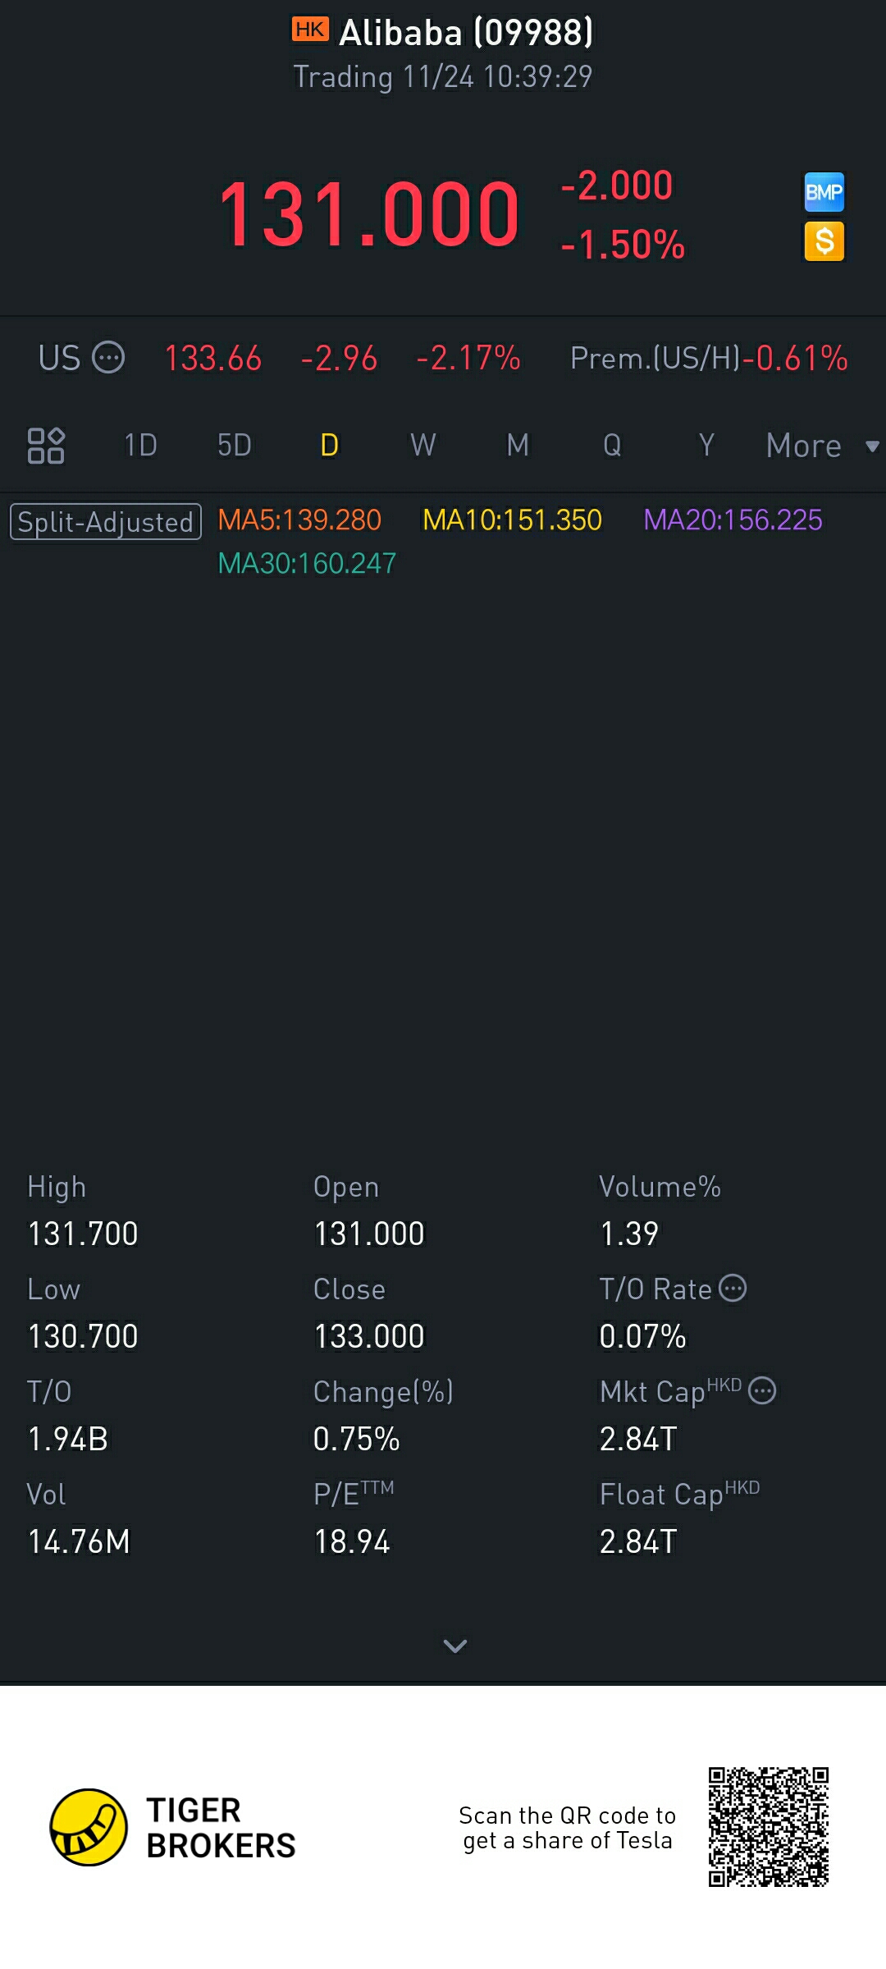Viewport: 886px width, 1969px height.
Task: Tap the Tesla share QR code
Action: [x=769, y=1827]
